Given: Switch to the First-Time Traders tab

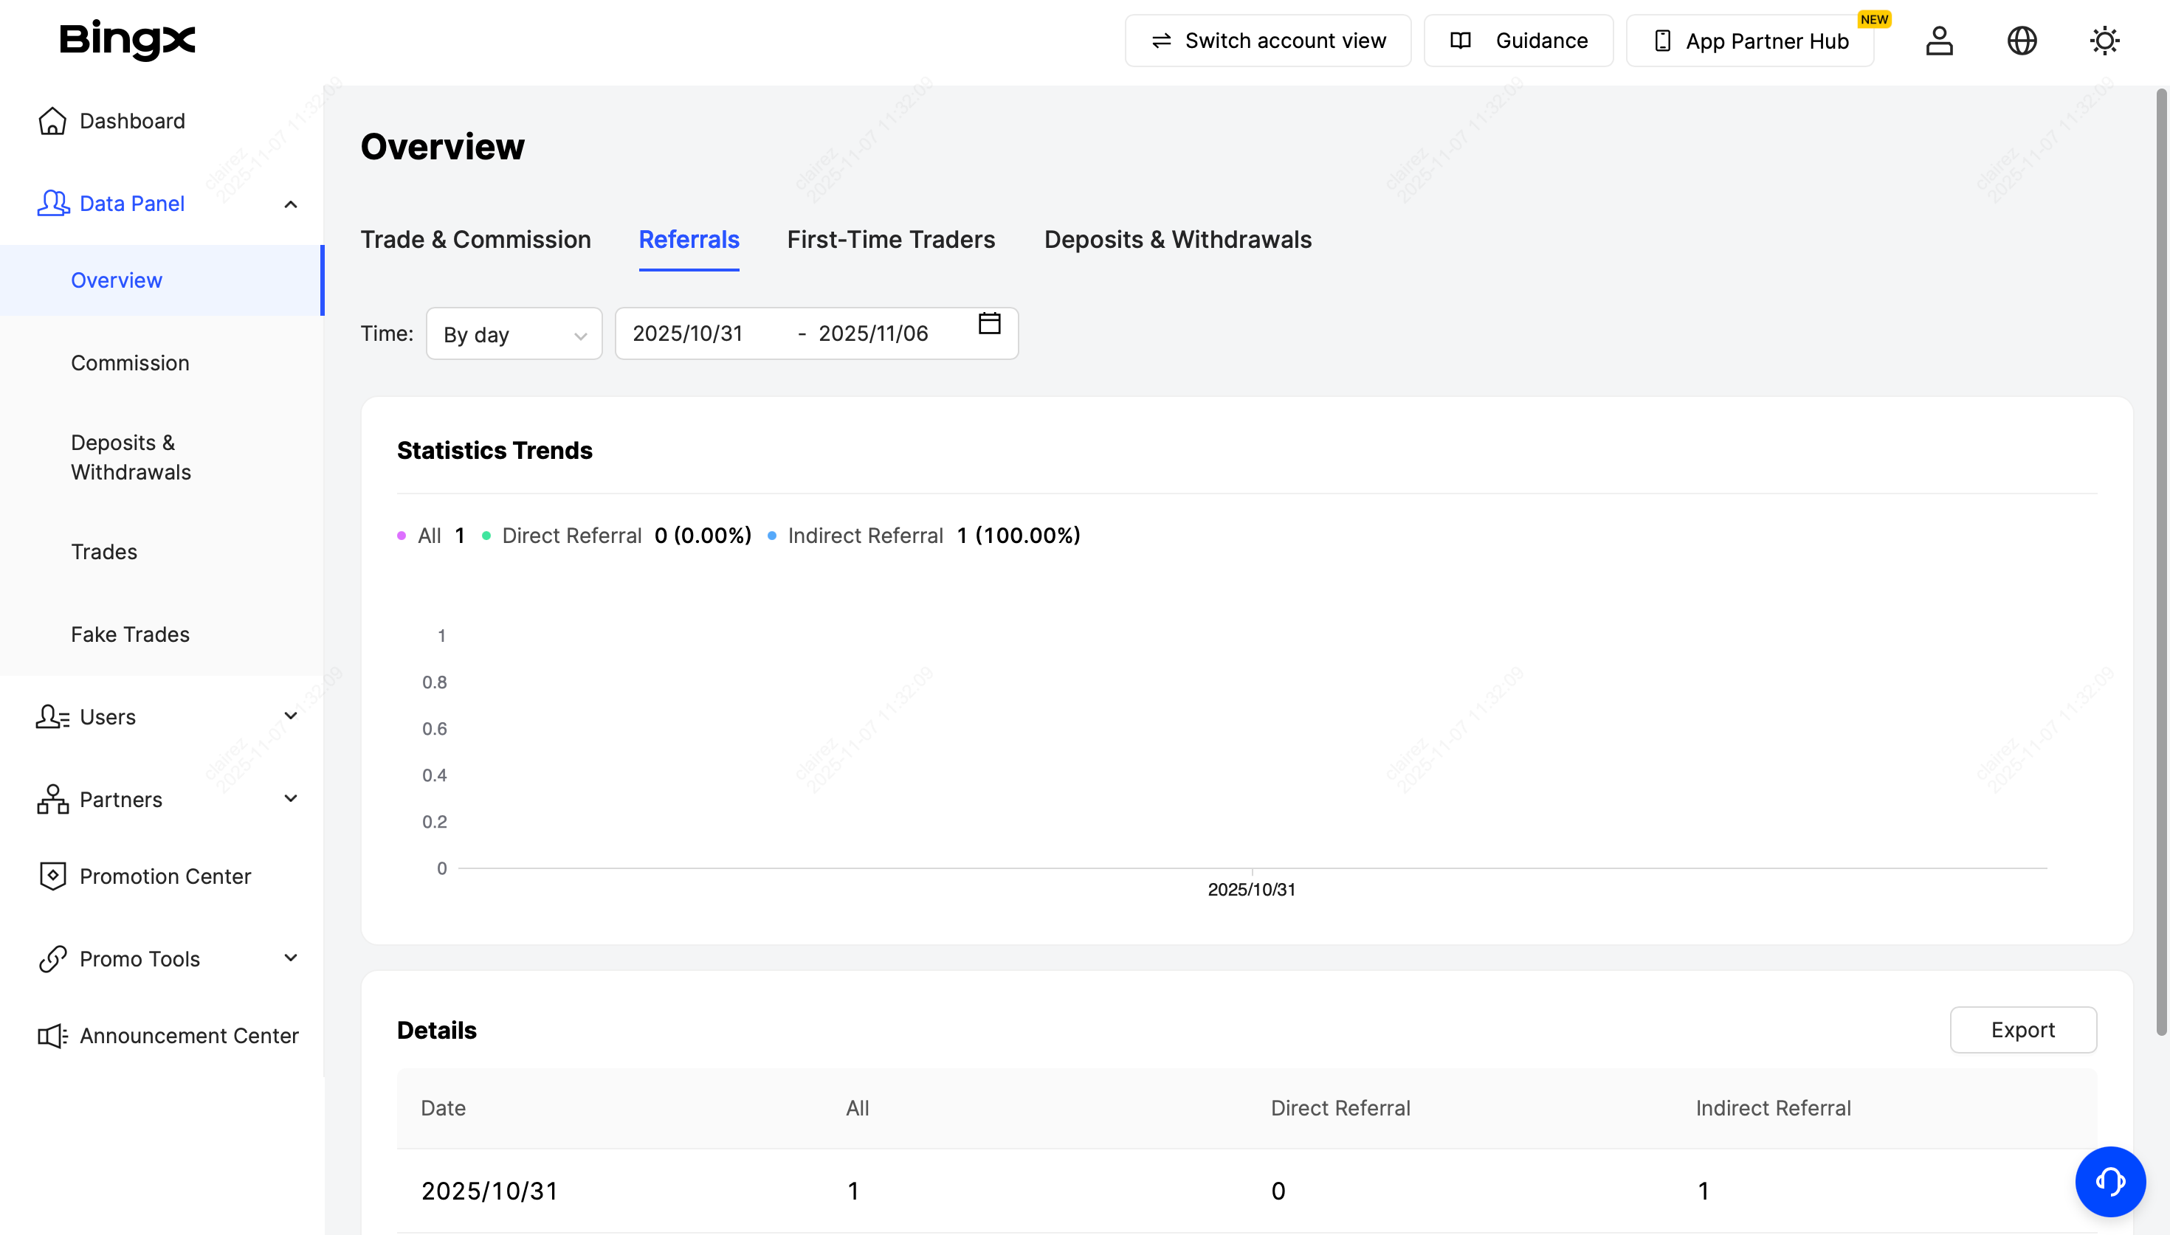Looking at the screenshot, I should (x=891, y=239).
